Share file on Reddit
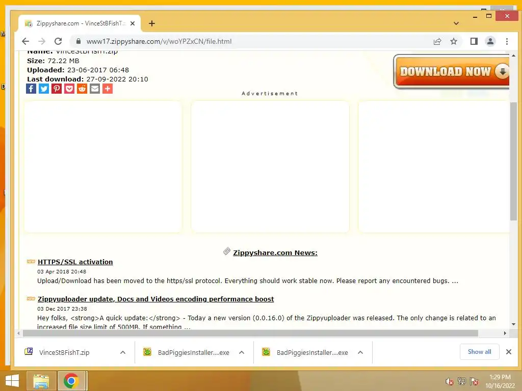This screenshot has width=522, height=391. 82,89
